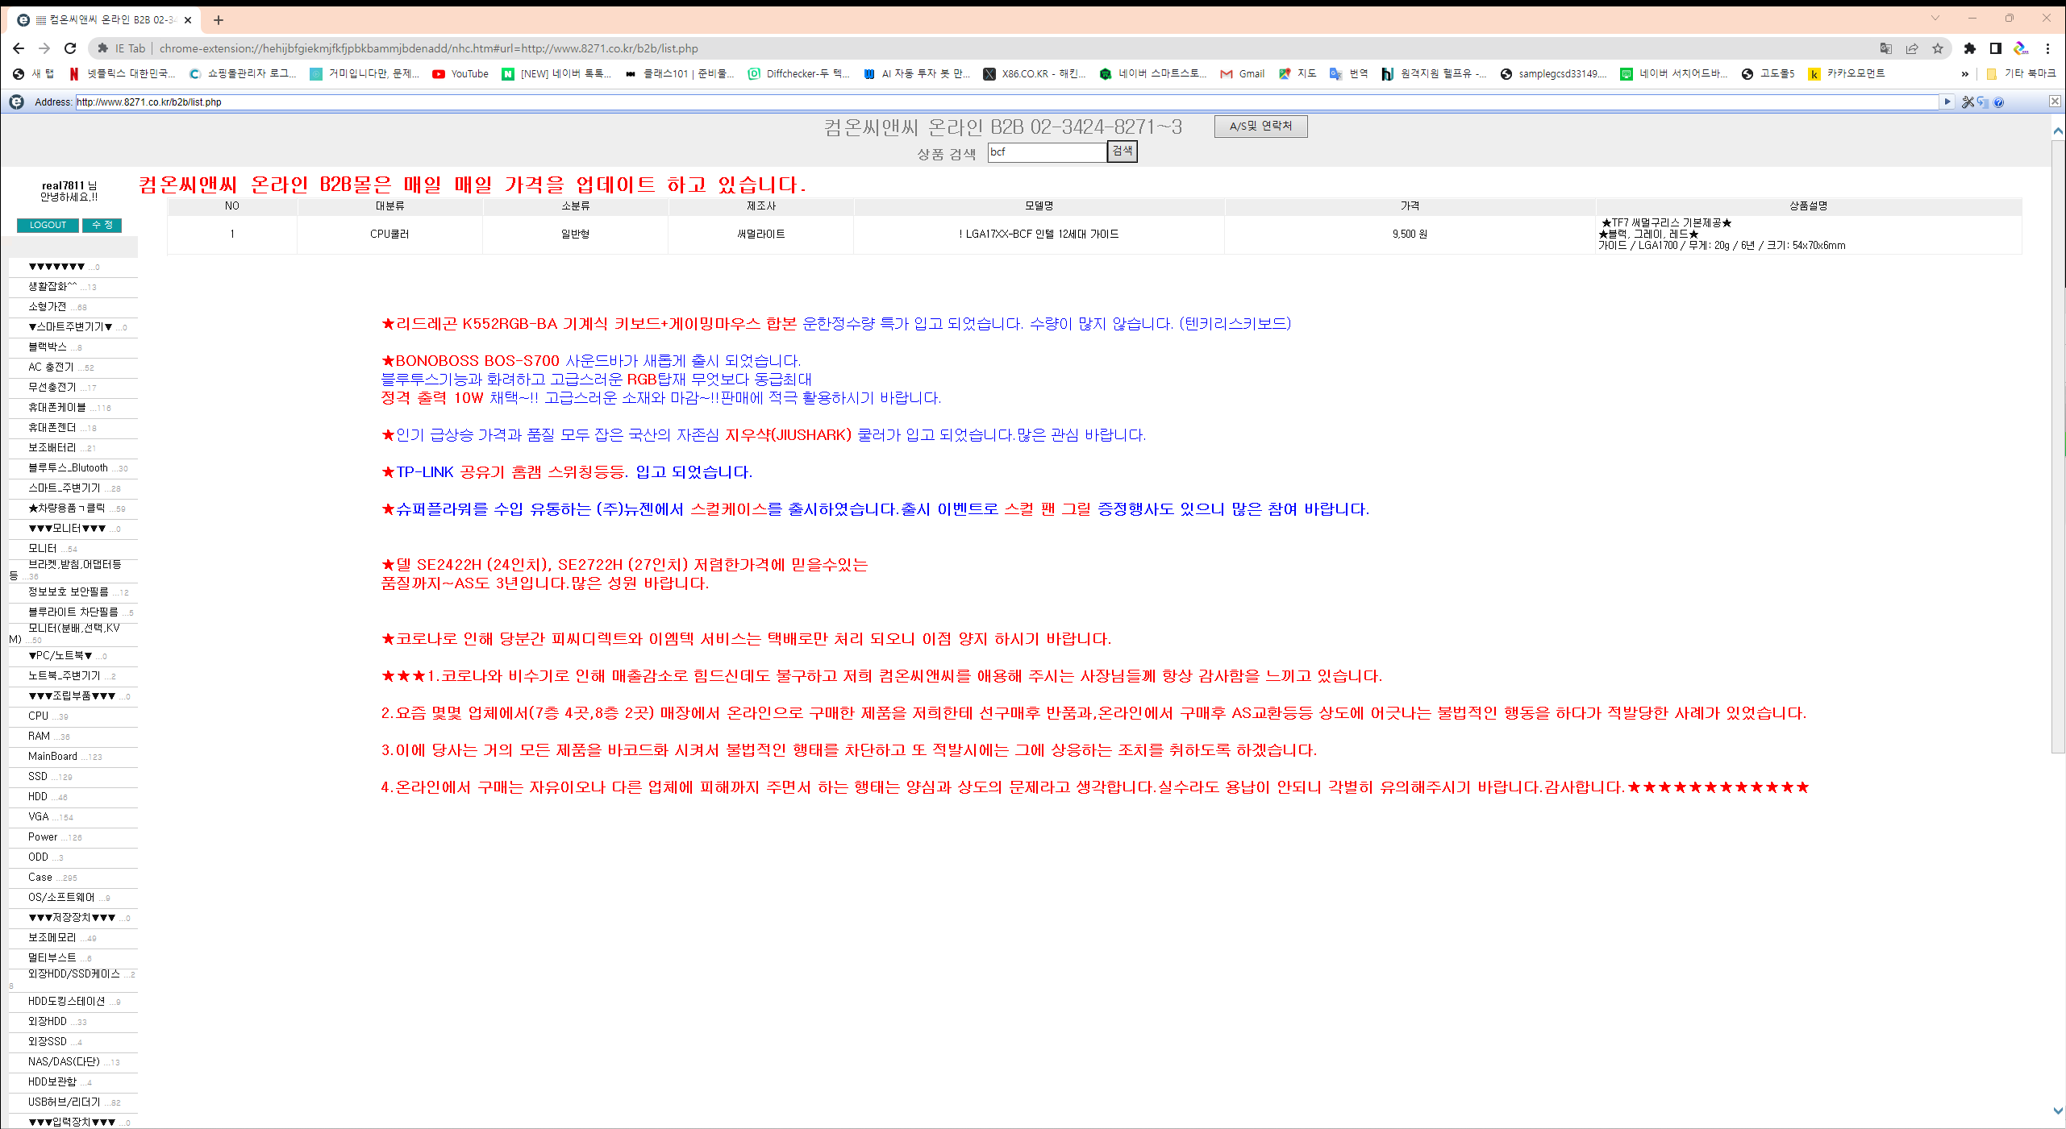This screenshot has height=1129, width=2066.
Task: Open the Gmail bookmark
Action: point(1243,73)
